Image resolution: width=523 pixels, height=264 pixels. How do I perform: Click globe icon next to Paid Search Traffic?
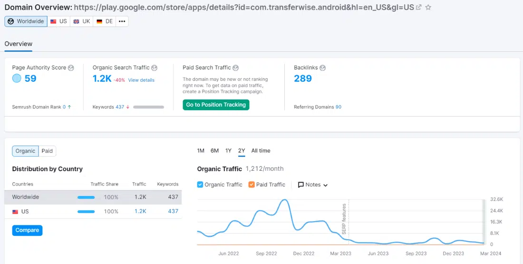[235, 68]
